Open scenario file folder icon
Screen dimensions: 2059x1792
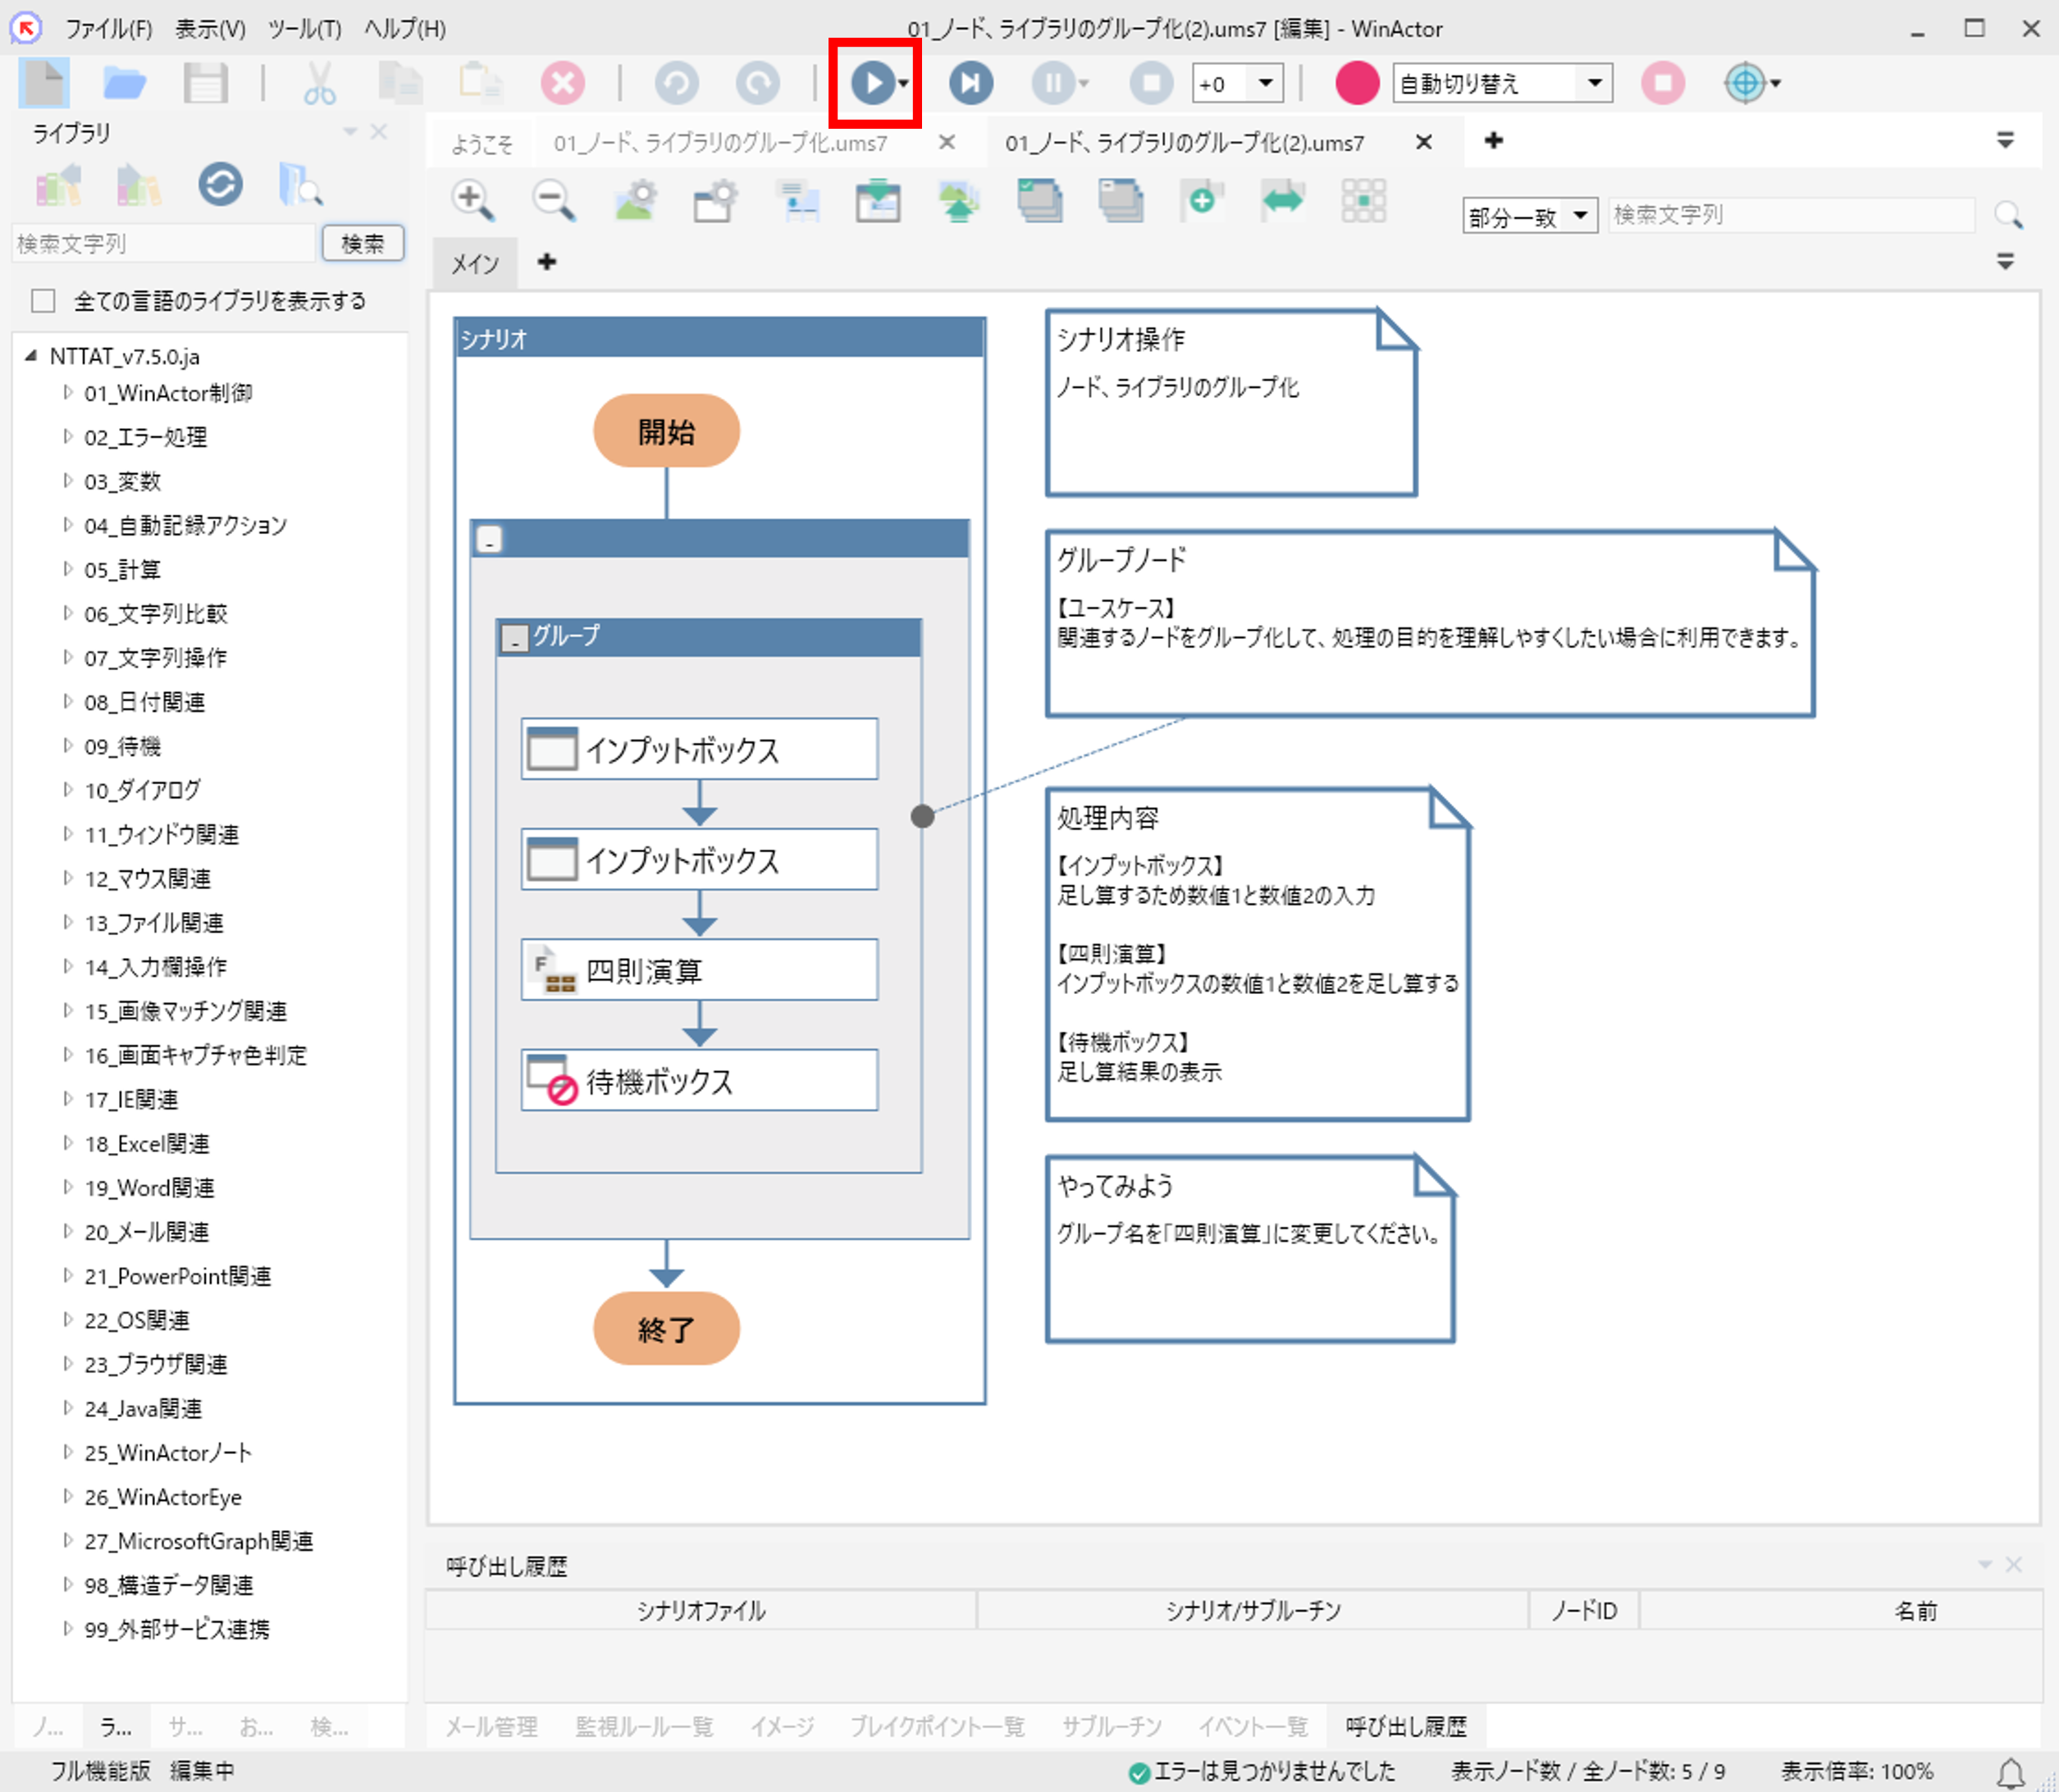pyautogui.click(x=124, y=83)
